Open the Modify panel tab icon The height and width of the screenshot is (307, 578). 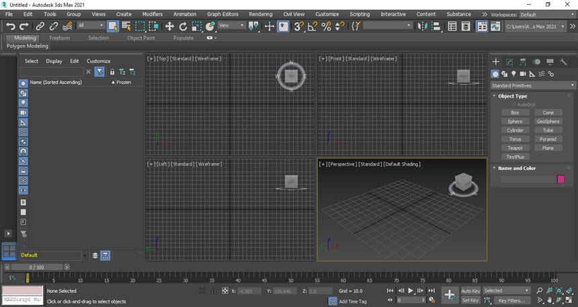[x=509, y=62]
